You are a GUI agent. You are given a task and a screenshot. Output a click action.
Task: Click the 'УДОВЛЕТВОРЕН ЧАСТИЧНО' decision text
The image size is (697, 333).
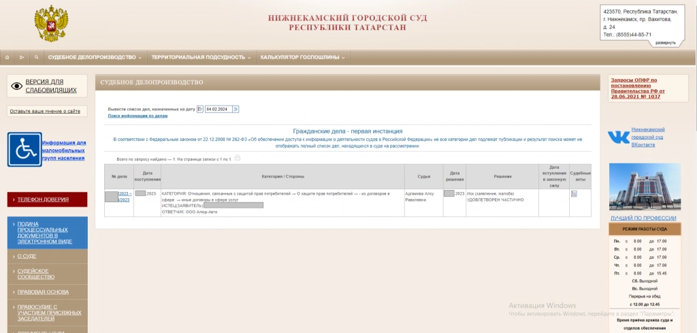495,200
